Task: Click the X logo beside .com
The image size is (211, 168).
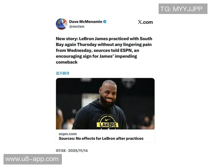Action: (x=140, y=22)
